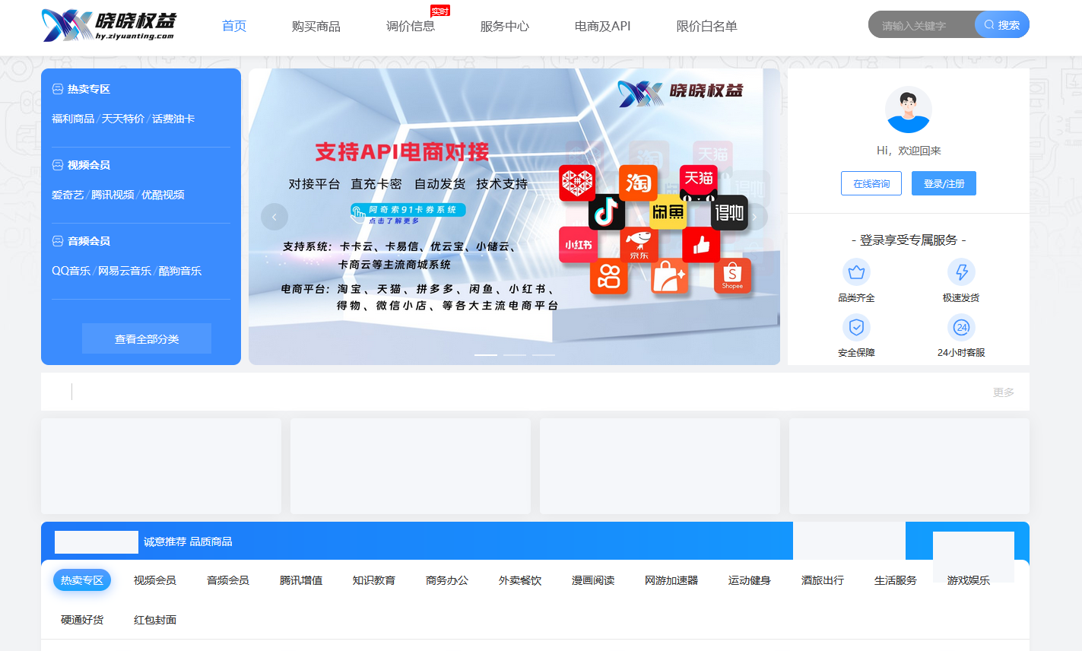1082x651 pixels.
Task: Select the second carousel indicator dash
Action: (515, 355)
